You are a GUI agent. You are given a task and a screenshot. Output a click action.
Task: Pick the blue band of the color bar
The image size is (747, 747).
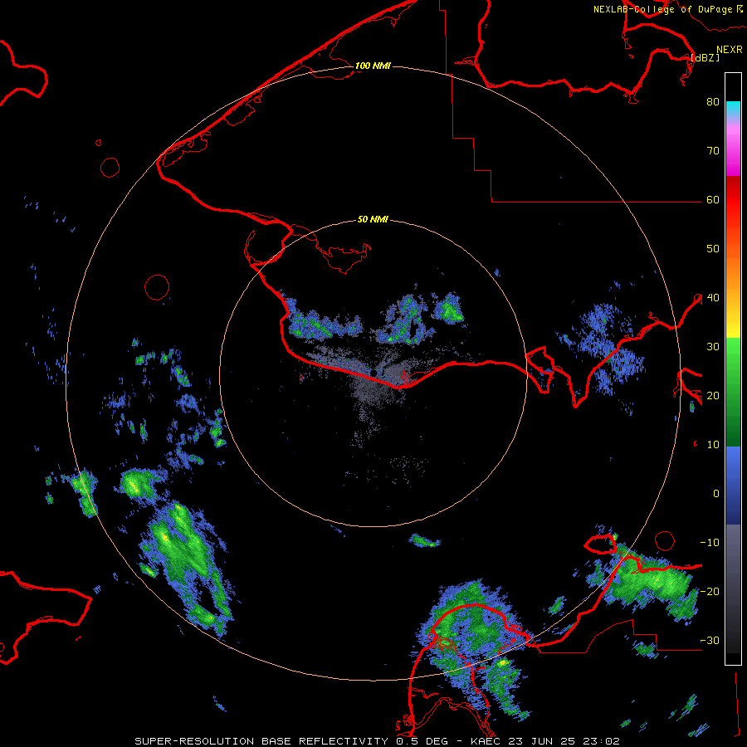click(733, 485)
